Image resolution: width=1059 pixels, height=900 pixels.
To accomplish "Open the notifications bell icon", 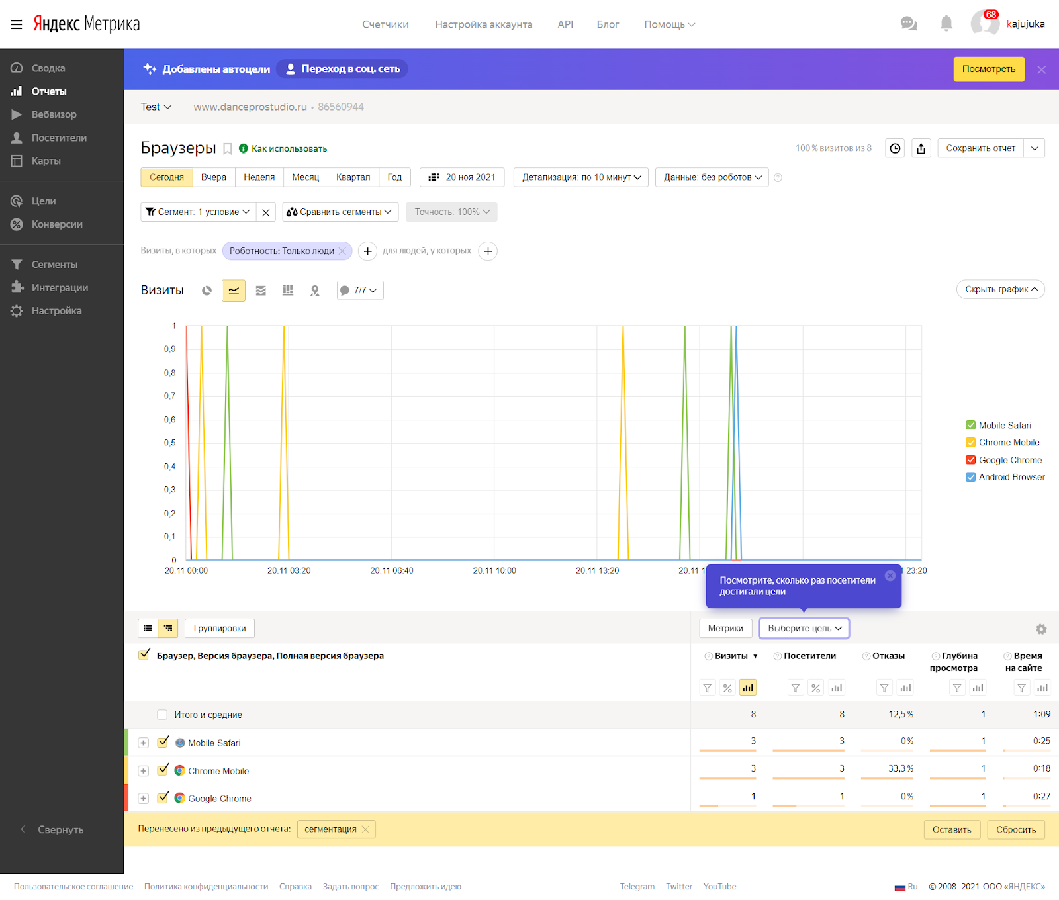I will pyautogui.click(x=946, y=24).
